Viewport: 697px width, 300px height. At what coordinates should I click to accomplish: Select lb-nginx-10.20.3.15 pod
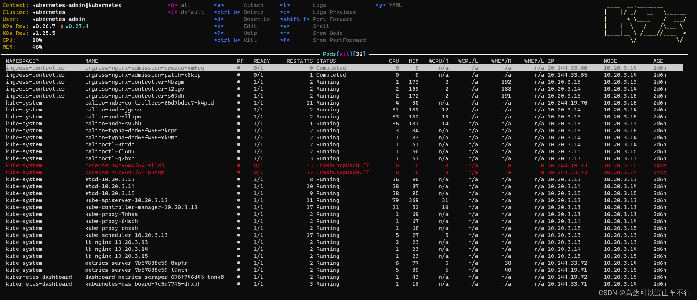click(344, 256)
